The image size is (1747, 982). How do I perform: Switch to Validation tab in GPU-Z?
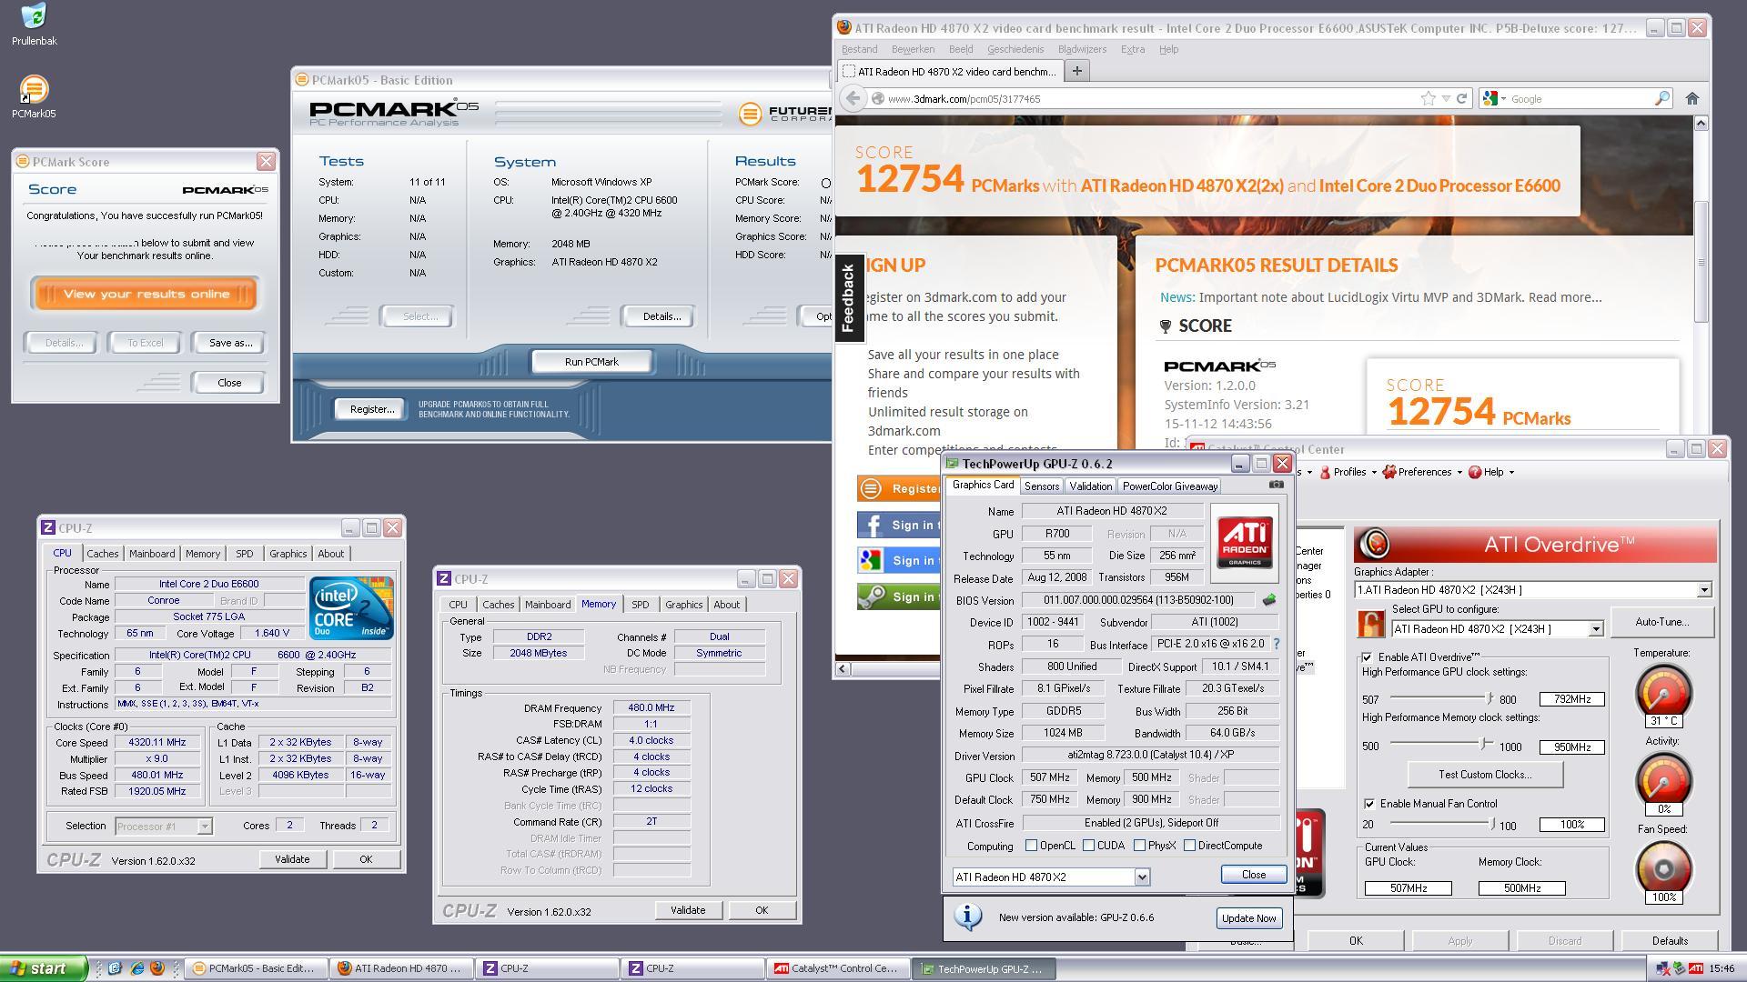(x=1090, y=486)
